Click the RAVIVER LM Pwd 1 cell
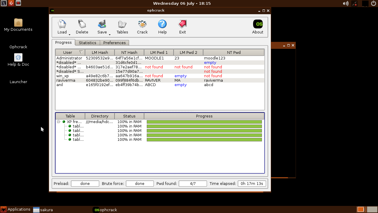The image size is (378, 213). point(153,80)
